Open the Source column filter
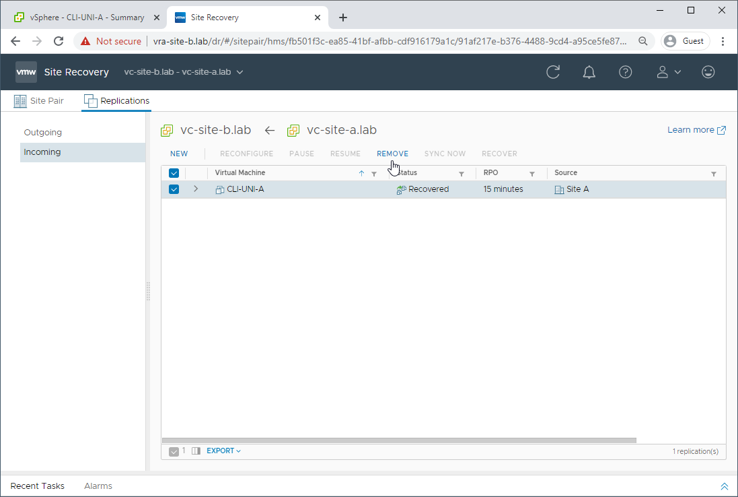 coord(714,174)
